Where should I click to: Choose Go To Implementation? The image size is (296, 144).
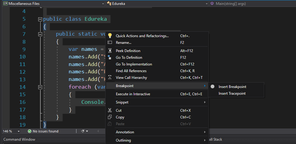pos(157,64)
